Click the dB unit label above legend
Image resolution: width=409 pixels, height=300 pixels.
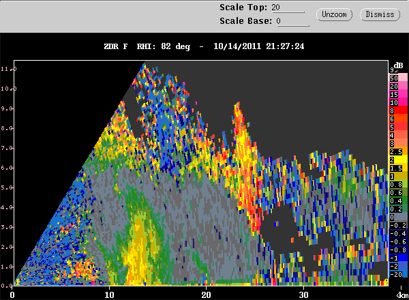coord(398,65)
